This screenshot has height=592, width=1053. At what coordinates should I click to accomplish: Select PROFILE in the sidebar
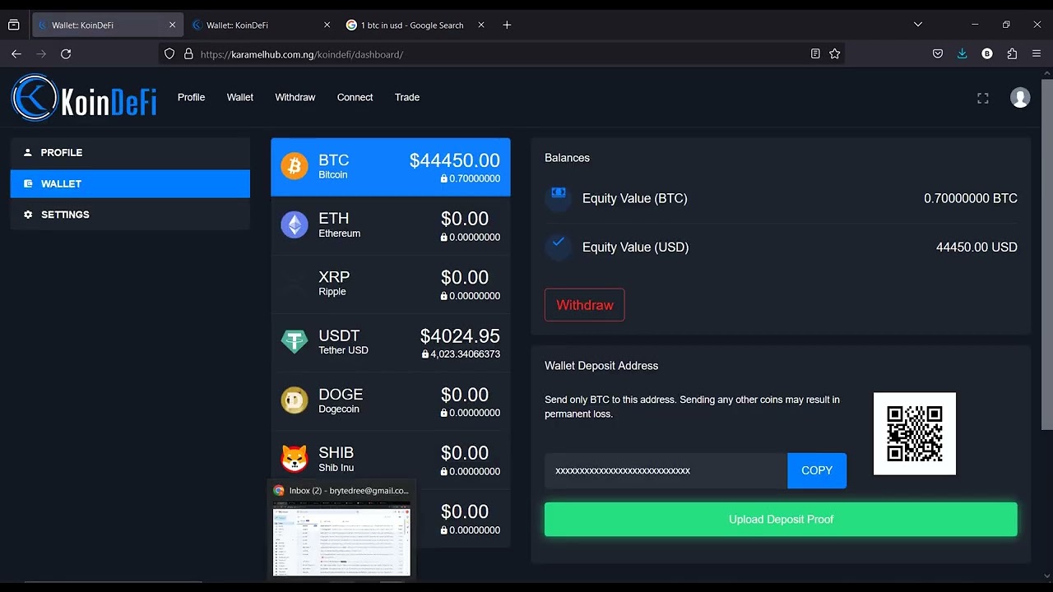130,152
